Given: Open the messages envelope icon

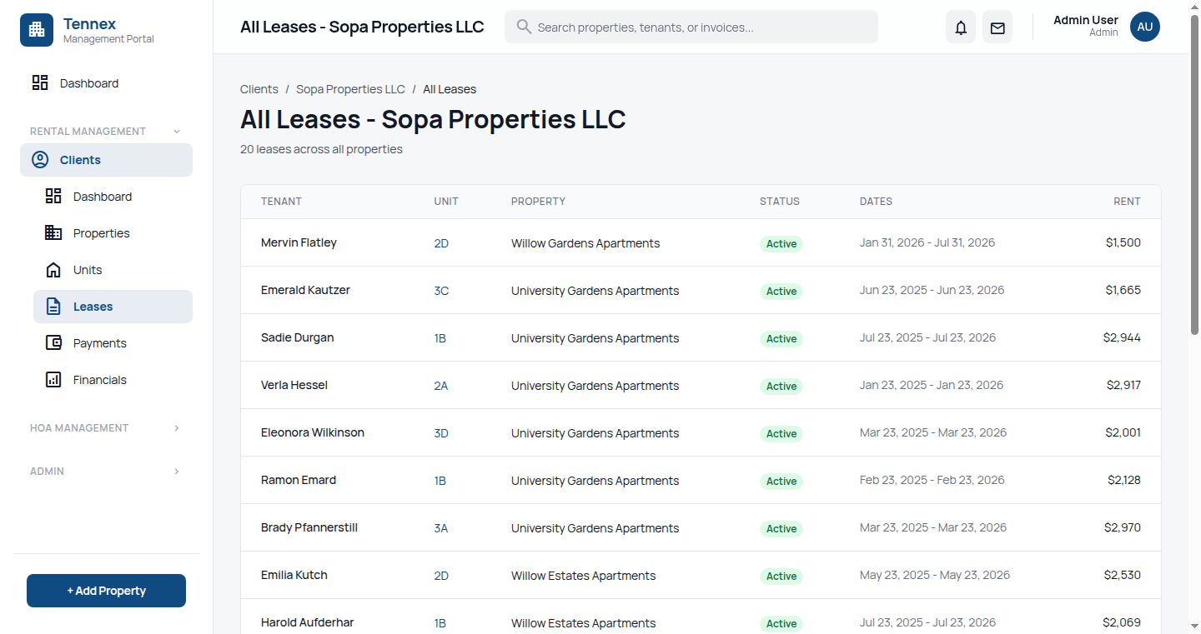Looking at the screenshot, I should click(x=997, y=27).
